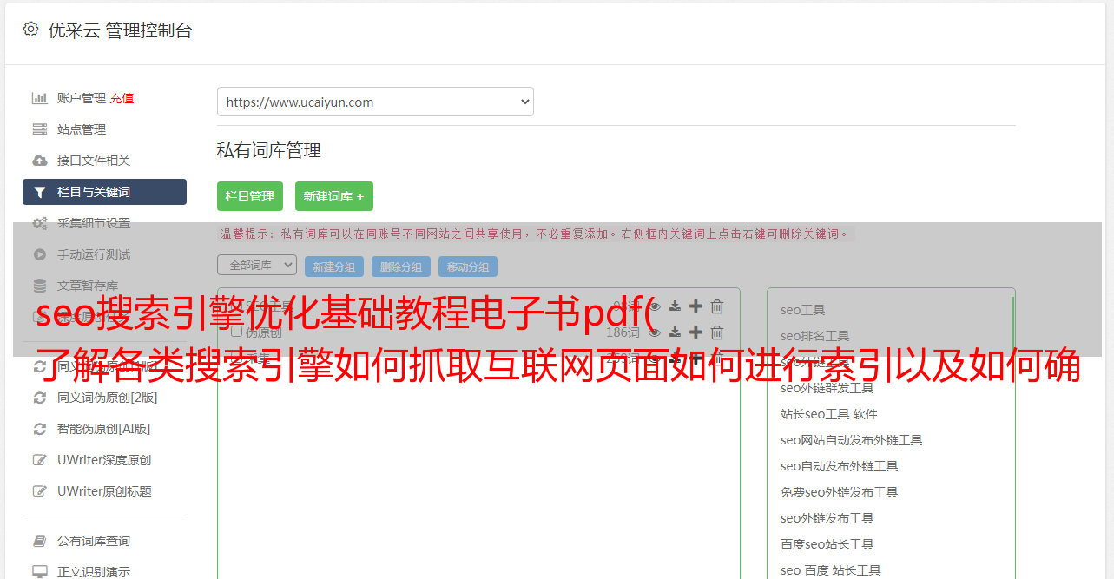This screenshot has width=1114, height=579.
Task: Click the settings gear icon beside 优采云
Action: [x=30, y=30]
